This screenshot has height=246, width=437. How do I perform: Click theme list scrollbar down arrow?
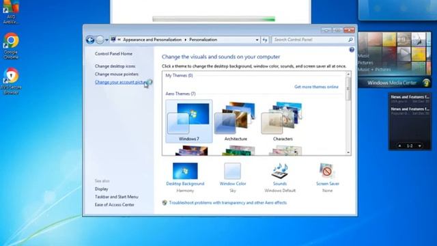tap(348, 152)
